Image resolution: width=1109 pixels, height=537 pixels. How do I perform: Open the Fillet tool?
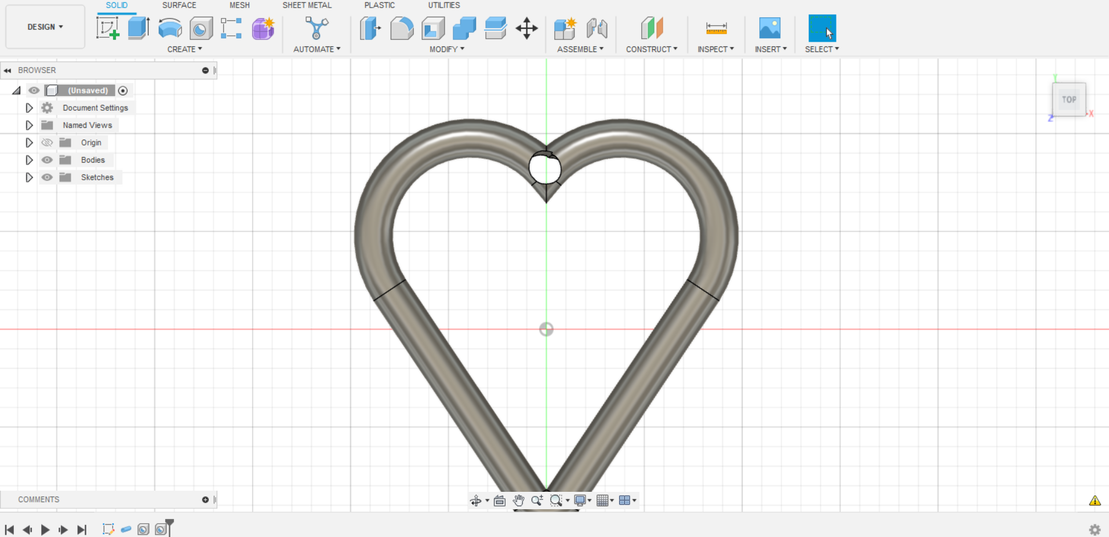click(x=402, y=28)
